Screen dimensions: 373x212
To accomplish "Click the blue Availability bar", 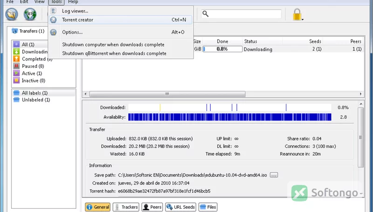I will coord(229,117).
